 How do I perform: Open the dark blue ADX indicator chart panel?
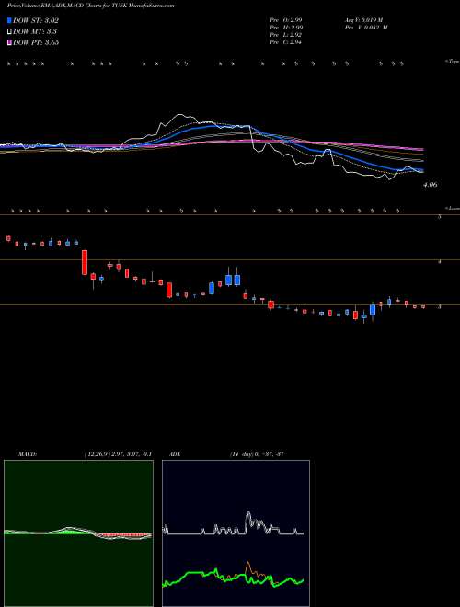(236, 533)
